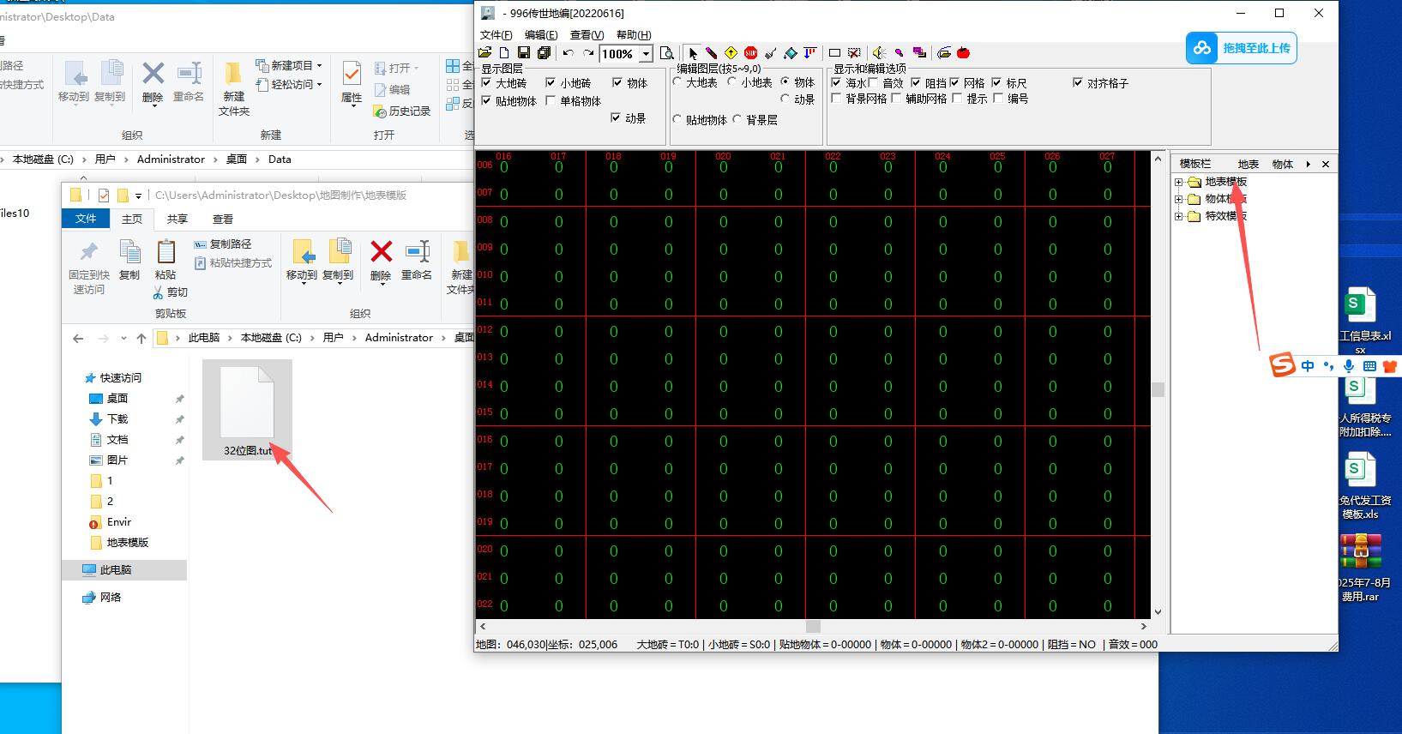Viewport: 1402px width, 734px height.
Task: Click the red tomato icon in toolbar
Action: click(x=963, y=53)
